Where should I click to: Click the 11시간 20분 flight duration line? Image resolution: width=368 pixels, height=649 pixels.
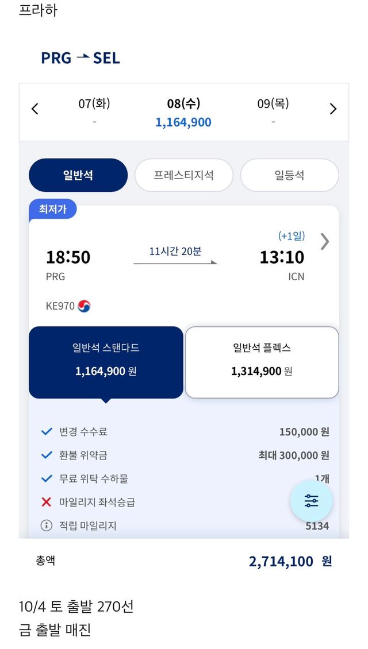point(175,262)
